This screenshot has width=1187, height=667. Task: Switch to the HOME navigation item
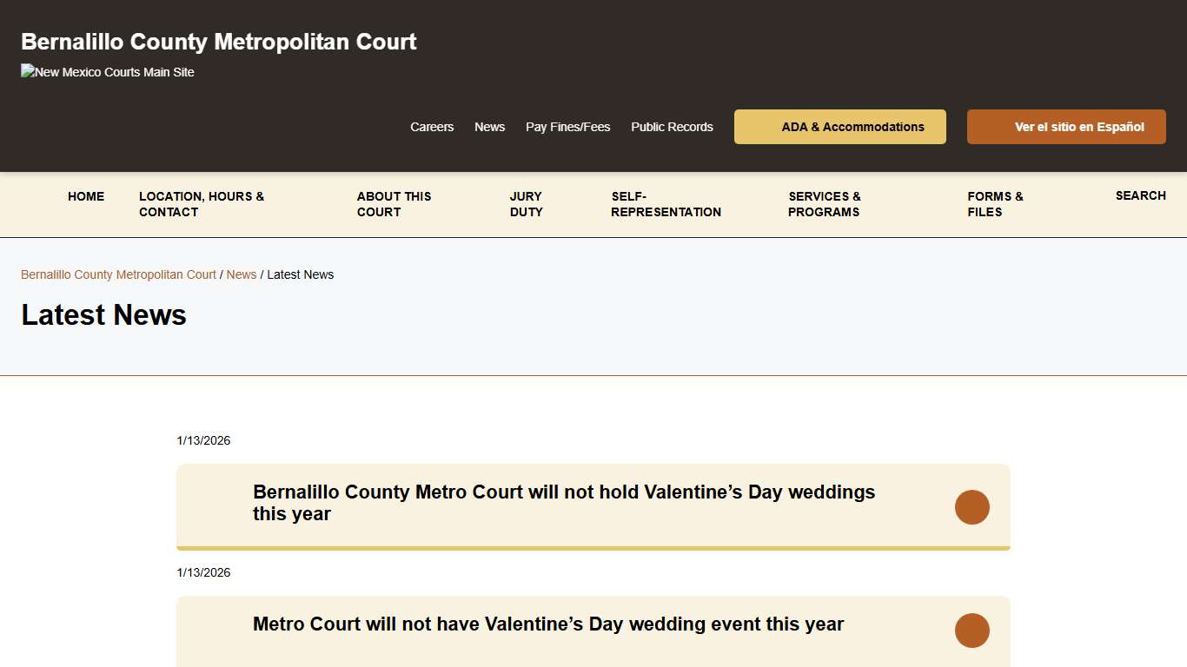coord(86,196)
